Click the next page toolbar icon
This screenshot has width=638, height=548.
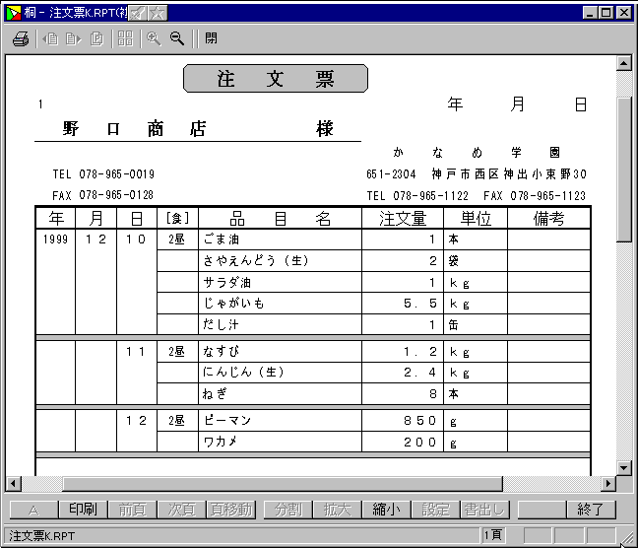pyautogui.click(x=73, y=38)
